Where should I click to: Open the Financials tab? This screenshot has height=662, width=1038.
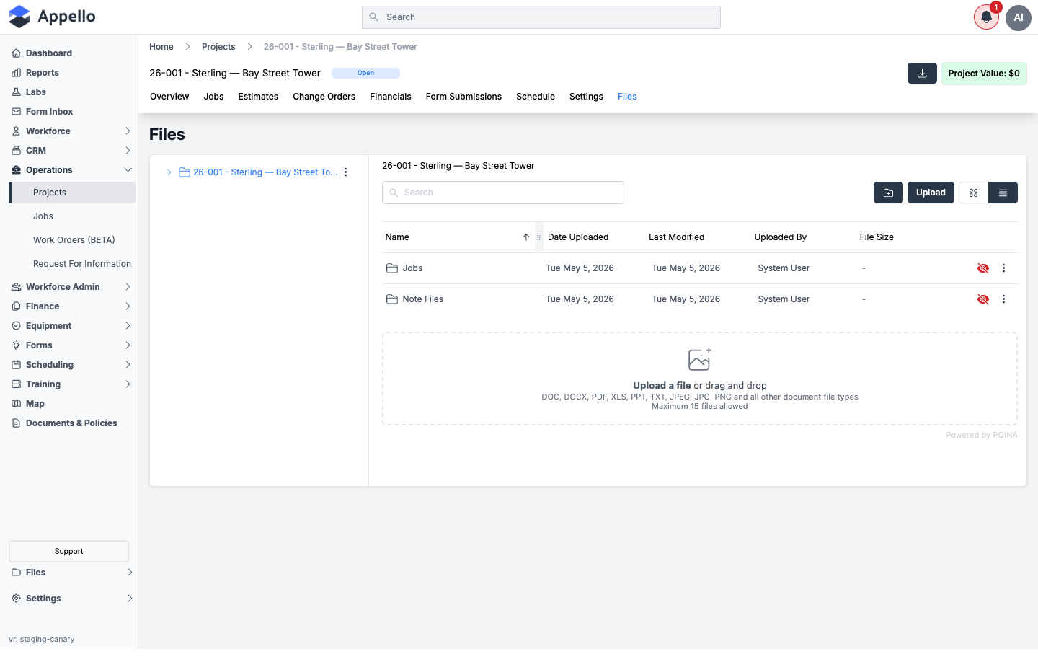click(x=391, y=97)
